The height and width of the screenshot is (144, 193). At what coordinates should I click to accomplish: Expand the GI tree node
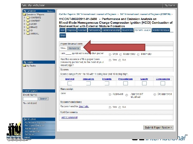[24, 30]
